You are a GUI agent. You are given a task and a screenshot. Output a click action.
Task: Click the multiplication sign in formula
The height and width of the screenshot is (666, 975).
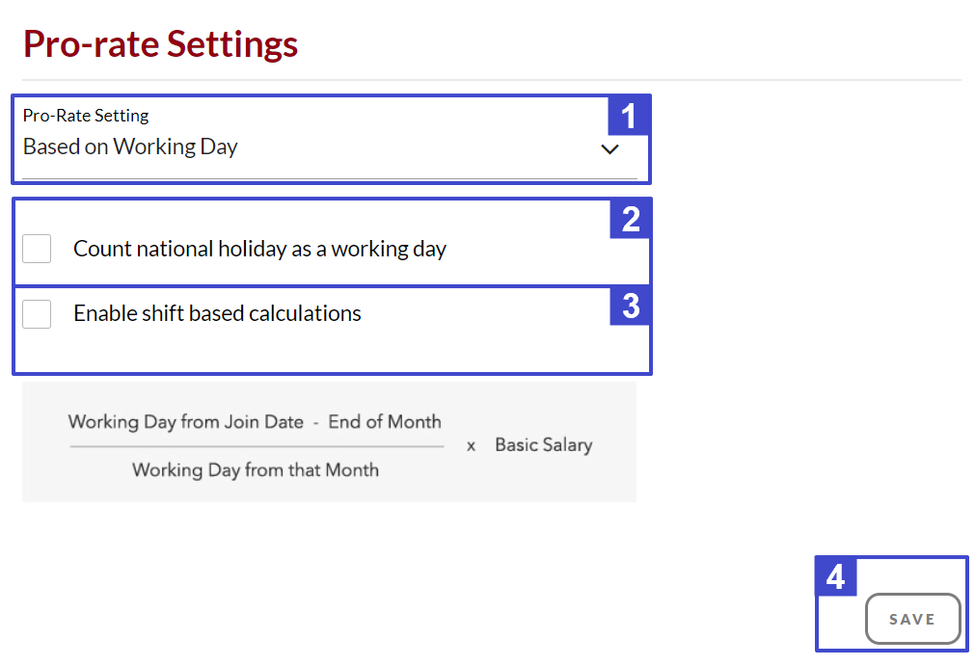tap(471, 446)
